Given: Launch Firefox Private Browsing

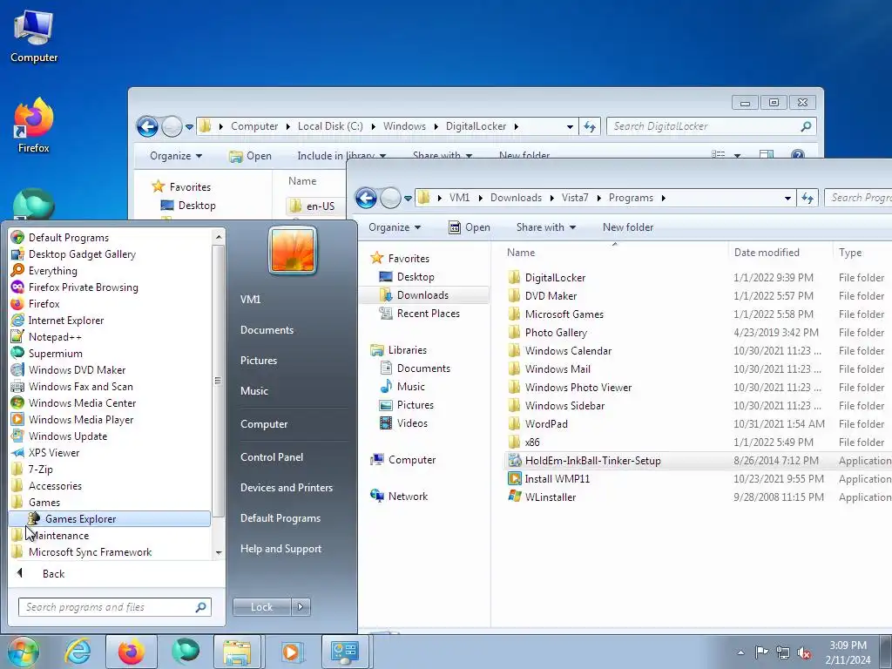Looking at the screenshot, I should point(83,287).
